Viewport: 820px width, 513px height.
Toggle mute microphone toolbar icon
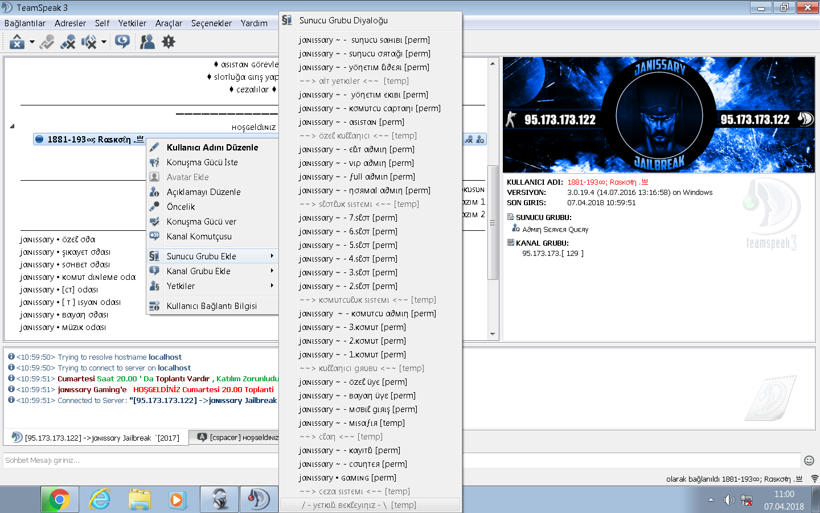[x=68, y=42]
